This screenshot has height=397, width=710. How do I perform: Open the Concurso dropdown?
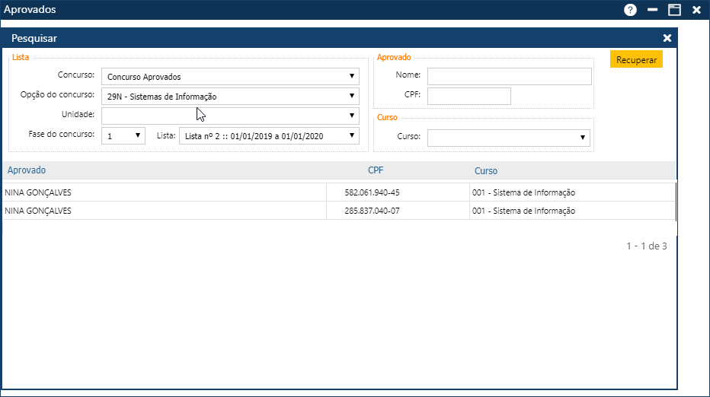(x=230, y=77)
